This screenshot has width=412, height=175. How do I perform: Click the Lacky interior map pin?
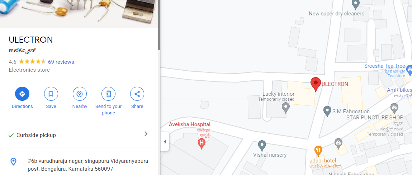(286, 108)
